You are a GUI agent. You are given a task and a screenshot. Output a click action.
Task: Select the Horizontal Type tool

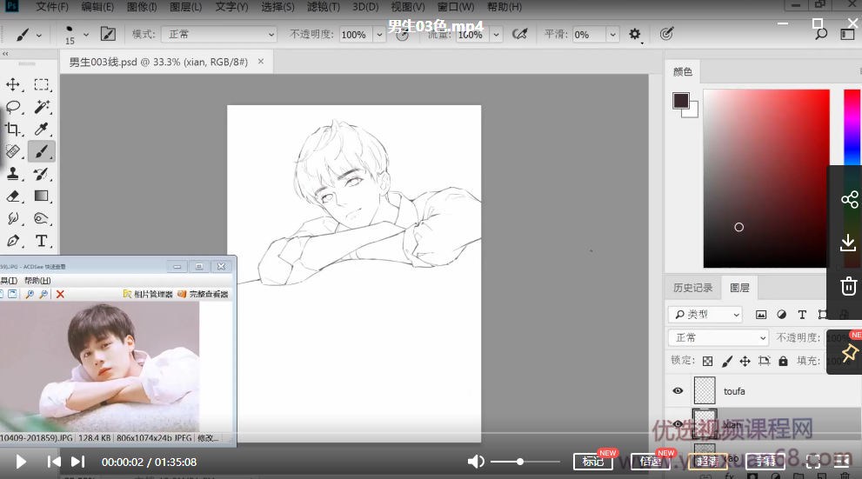click(41, 241)
